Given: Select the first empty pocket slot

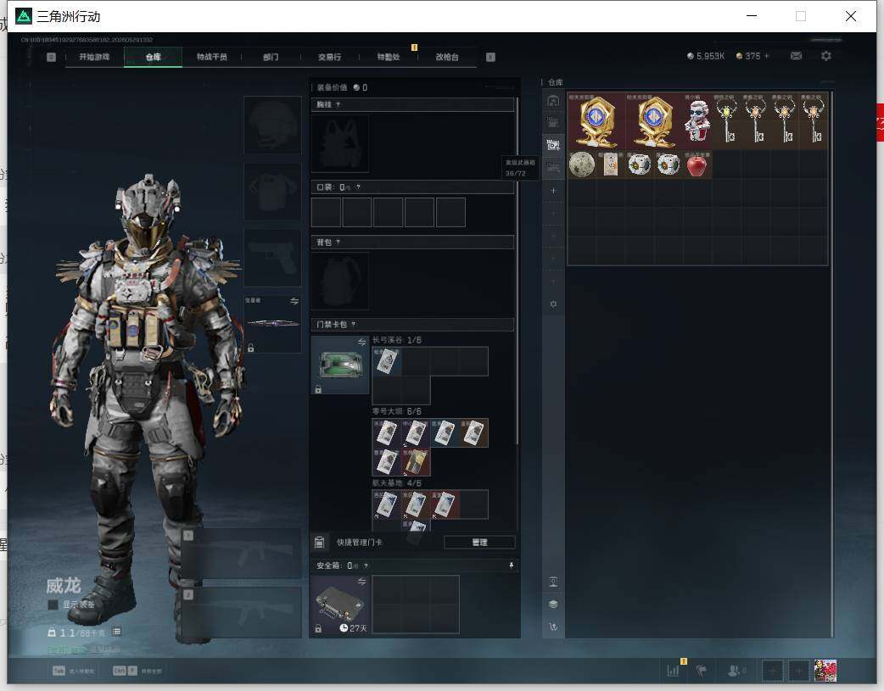Looking at the screenshot, I should [327, 213].
